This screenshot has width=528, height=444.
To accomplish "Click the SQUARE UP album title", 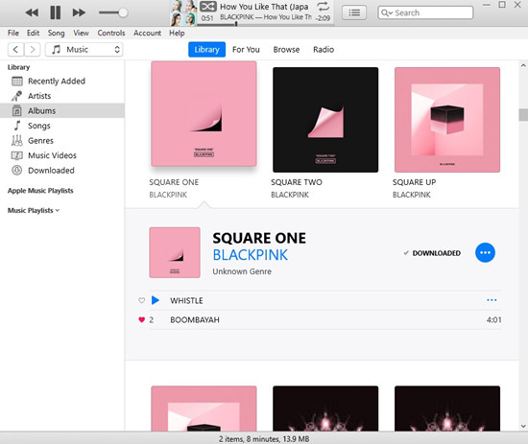I will [414, 182].
